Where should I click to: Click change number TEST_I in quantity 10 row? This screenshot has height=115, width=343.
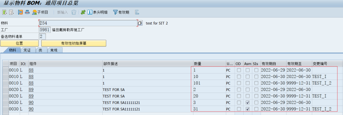tap(319, 77)
